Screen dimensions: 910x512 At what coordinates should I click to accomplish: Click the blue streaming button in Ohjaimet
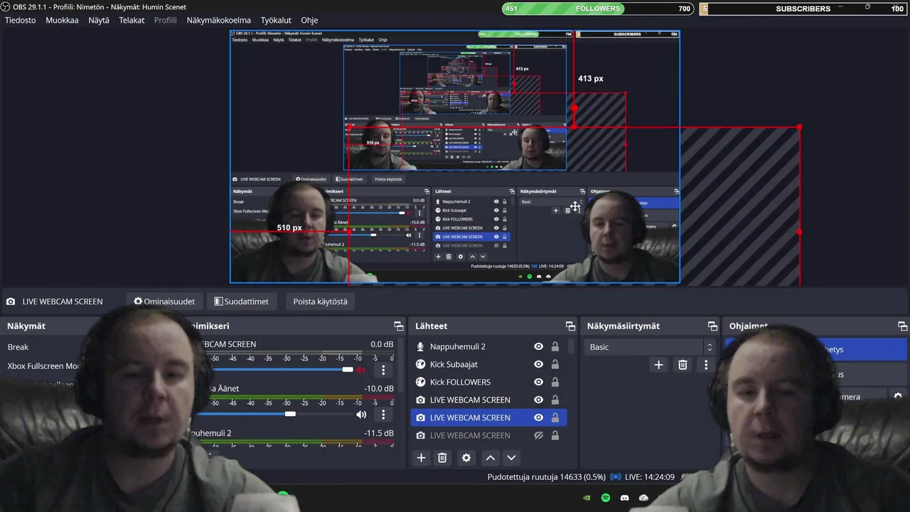pyautogui.click(x=816, y=349)
